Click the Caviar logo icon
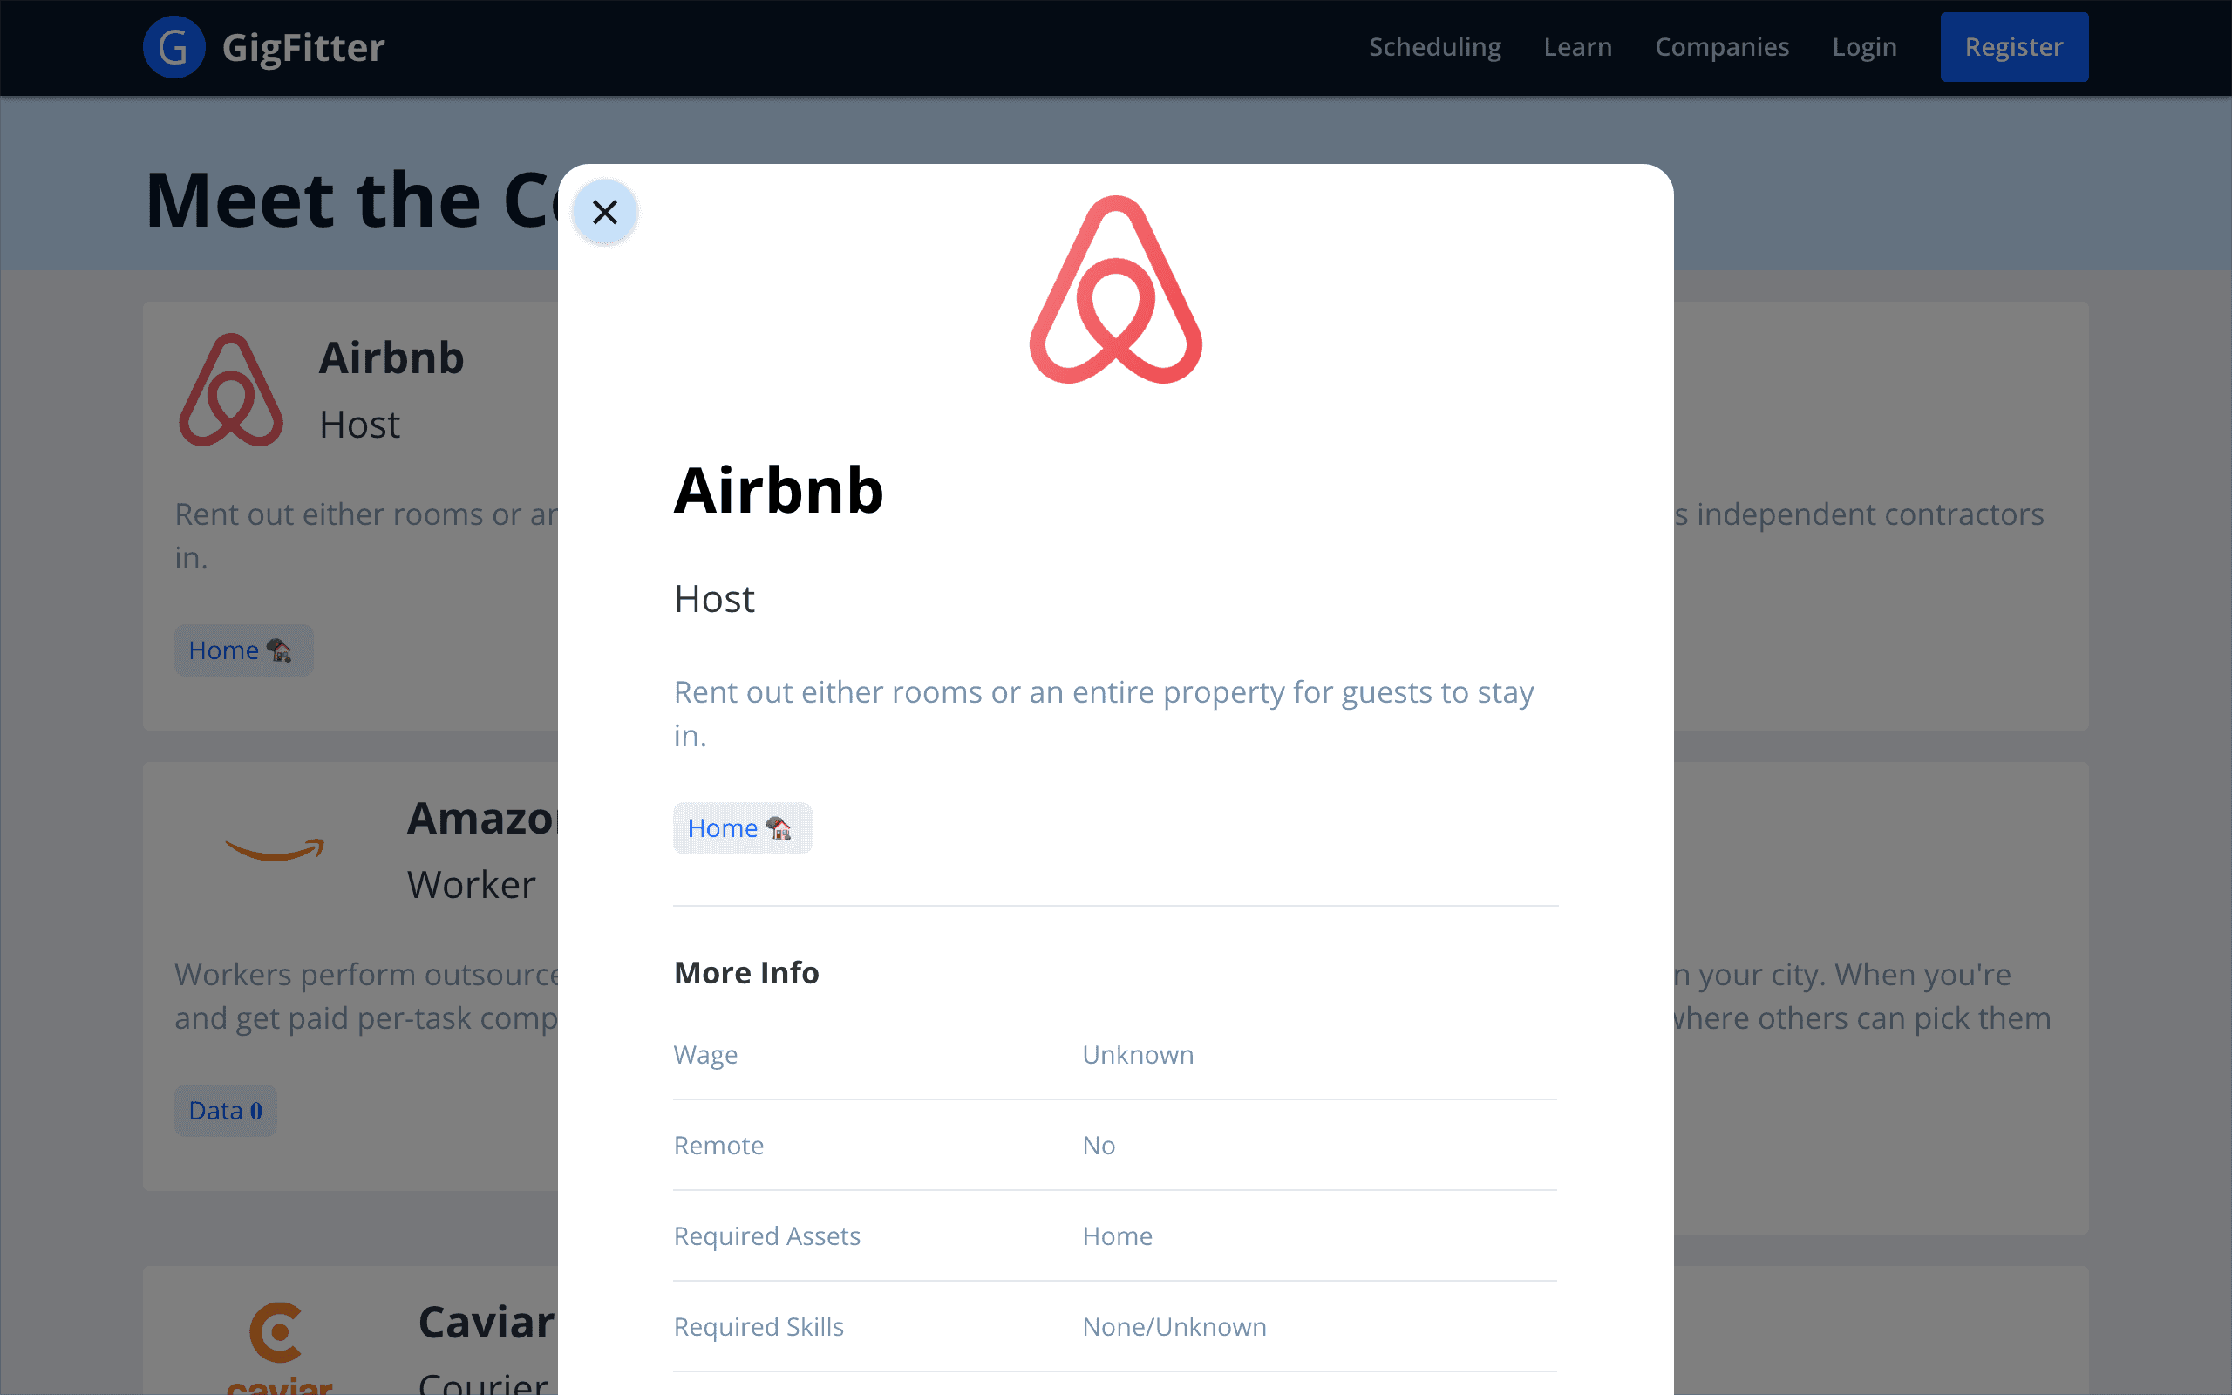This screenshot has width=2232, height=1395. click(x=276, y=1343)
